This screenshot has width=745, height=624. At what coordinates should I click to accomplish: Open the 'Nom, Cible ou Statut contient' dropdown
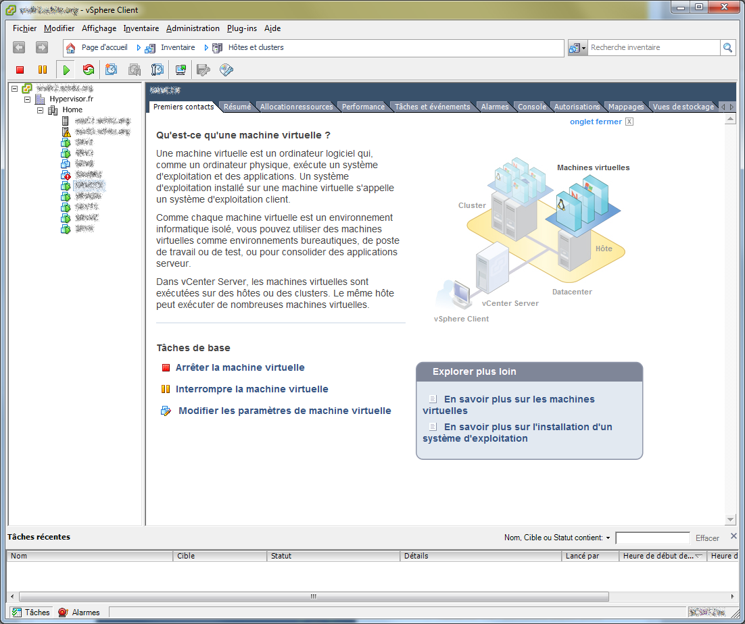(608, 538)
